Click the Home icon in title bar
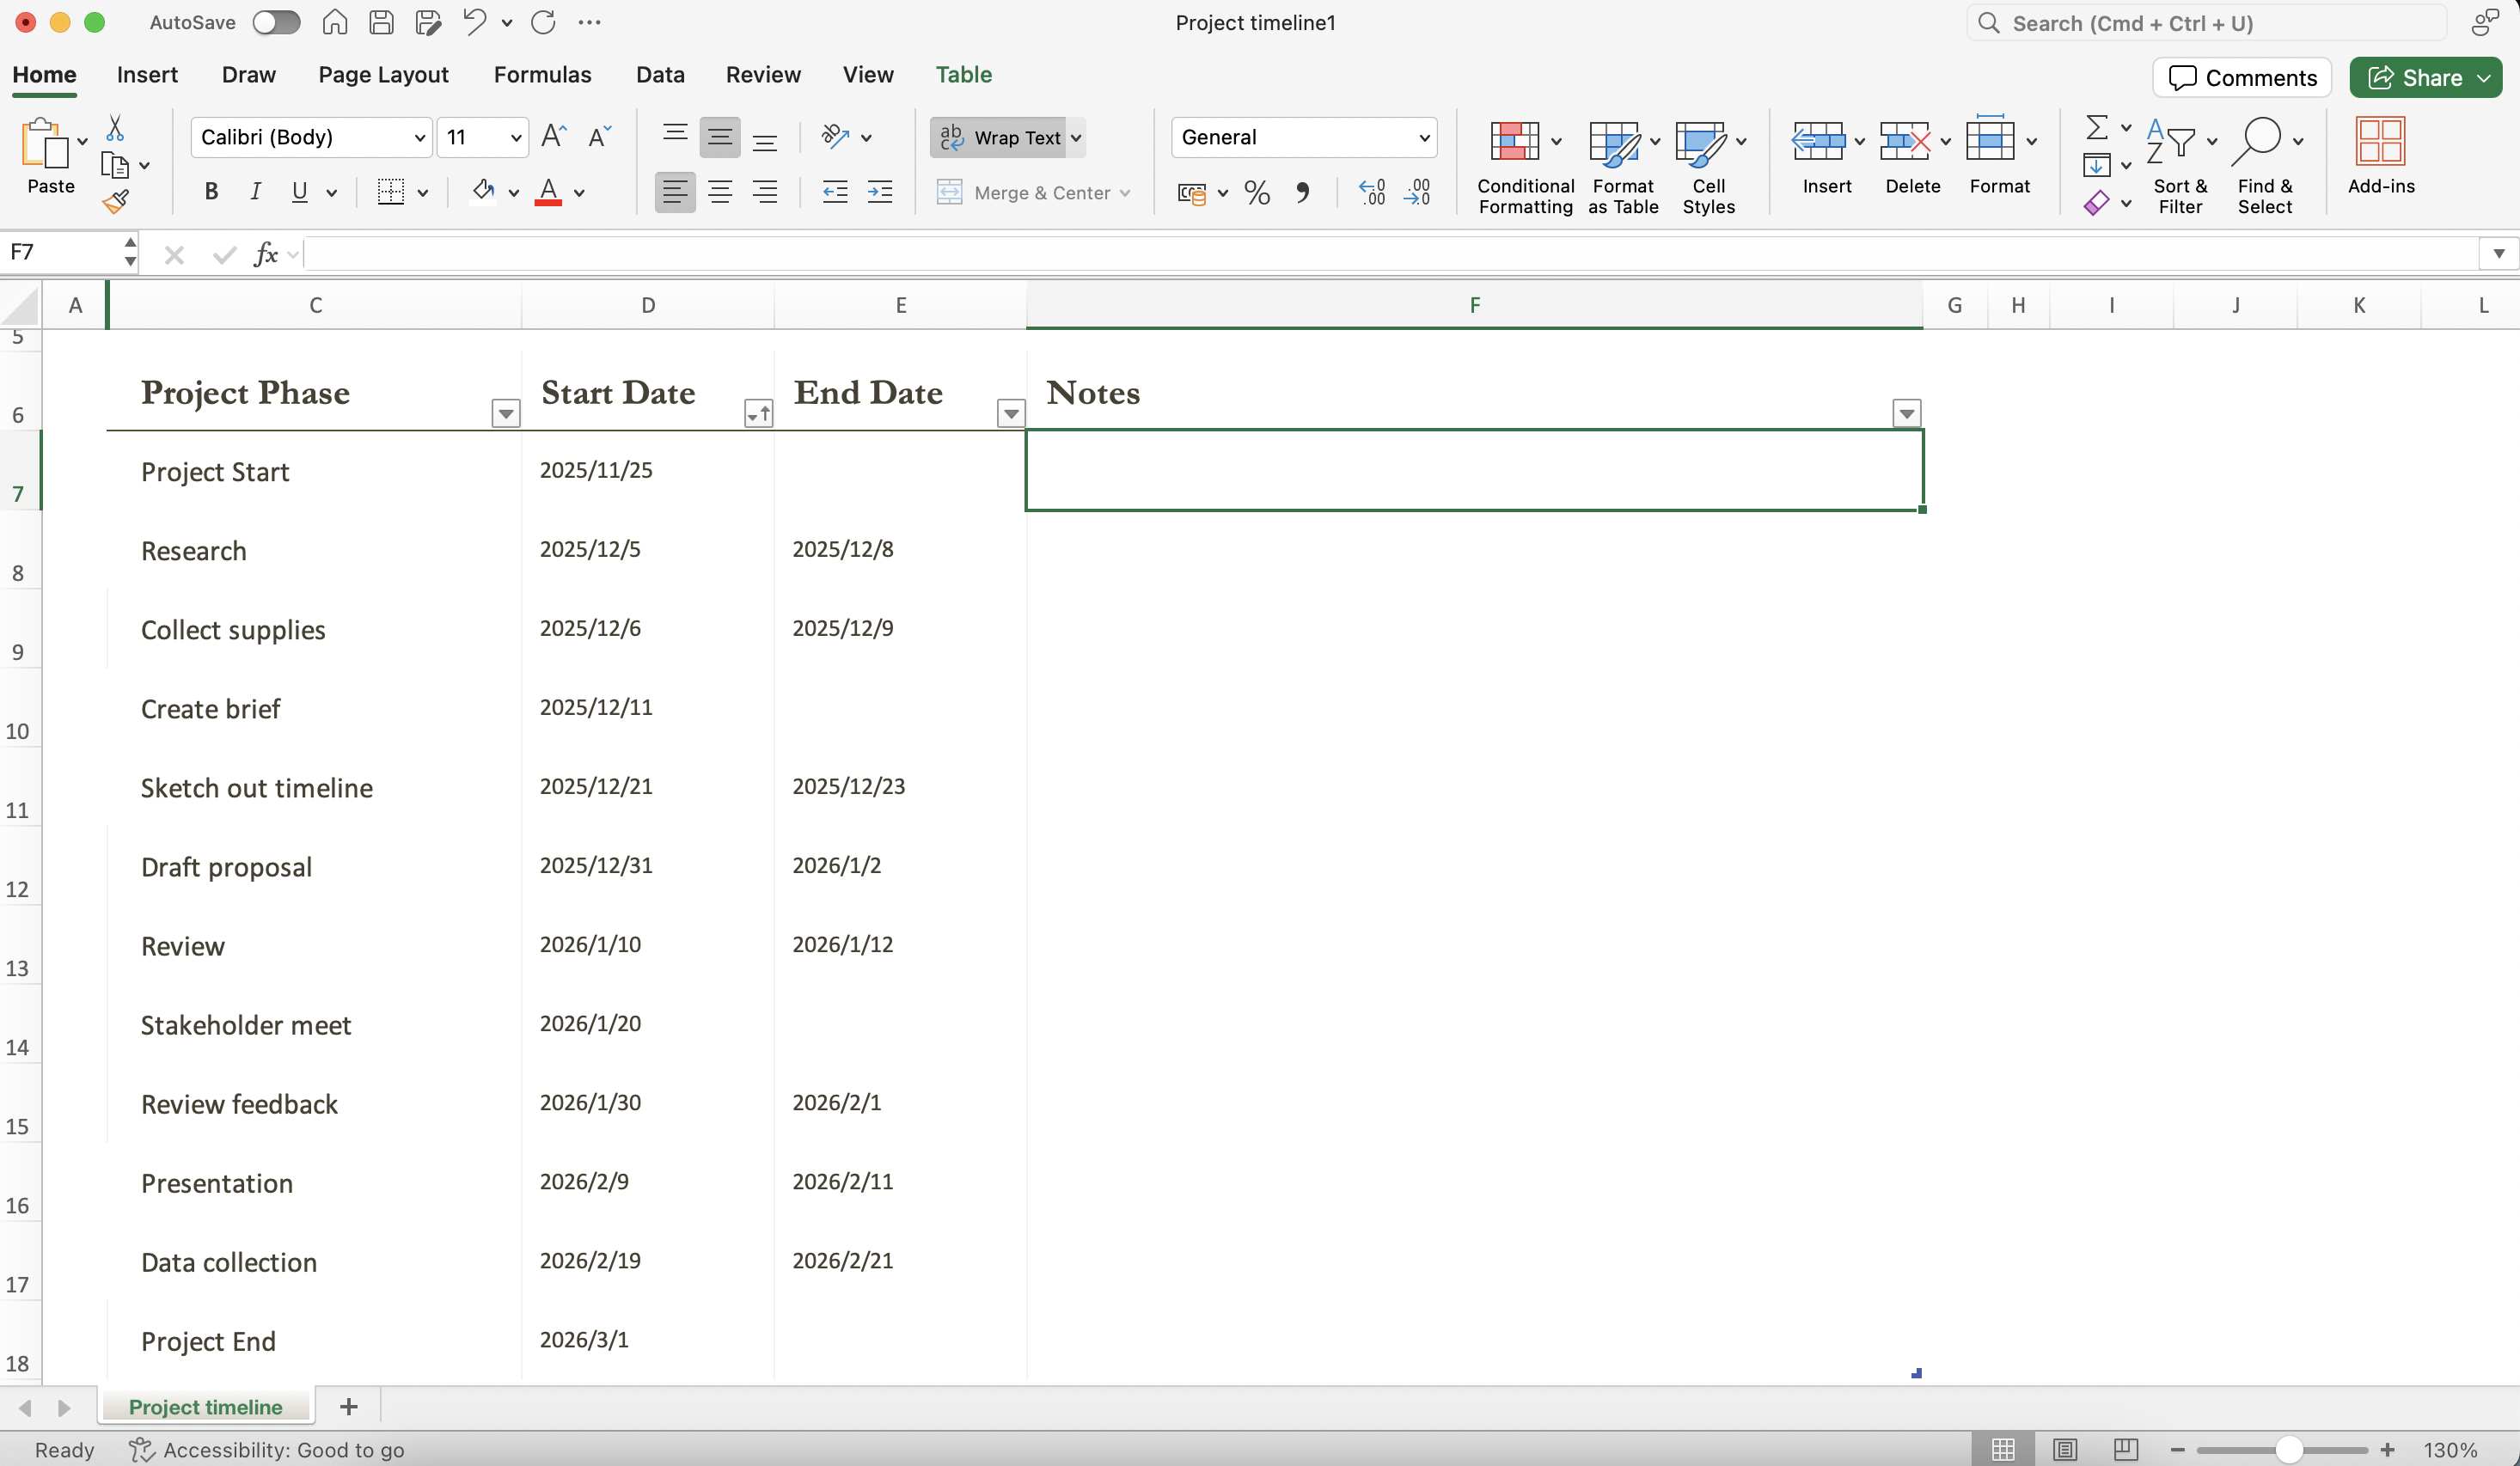 pos(335,22)
